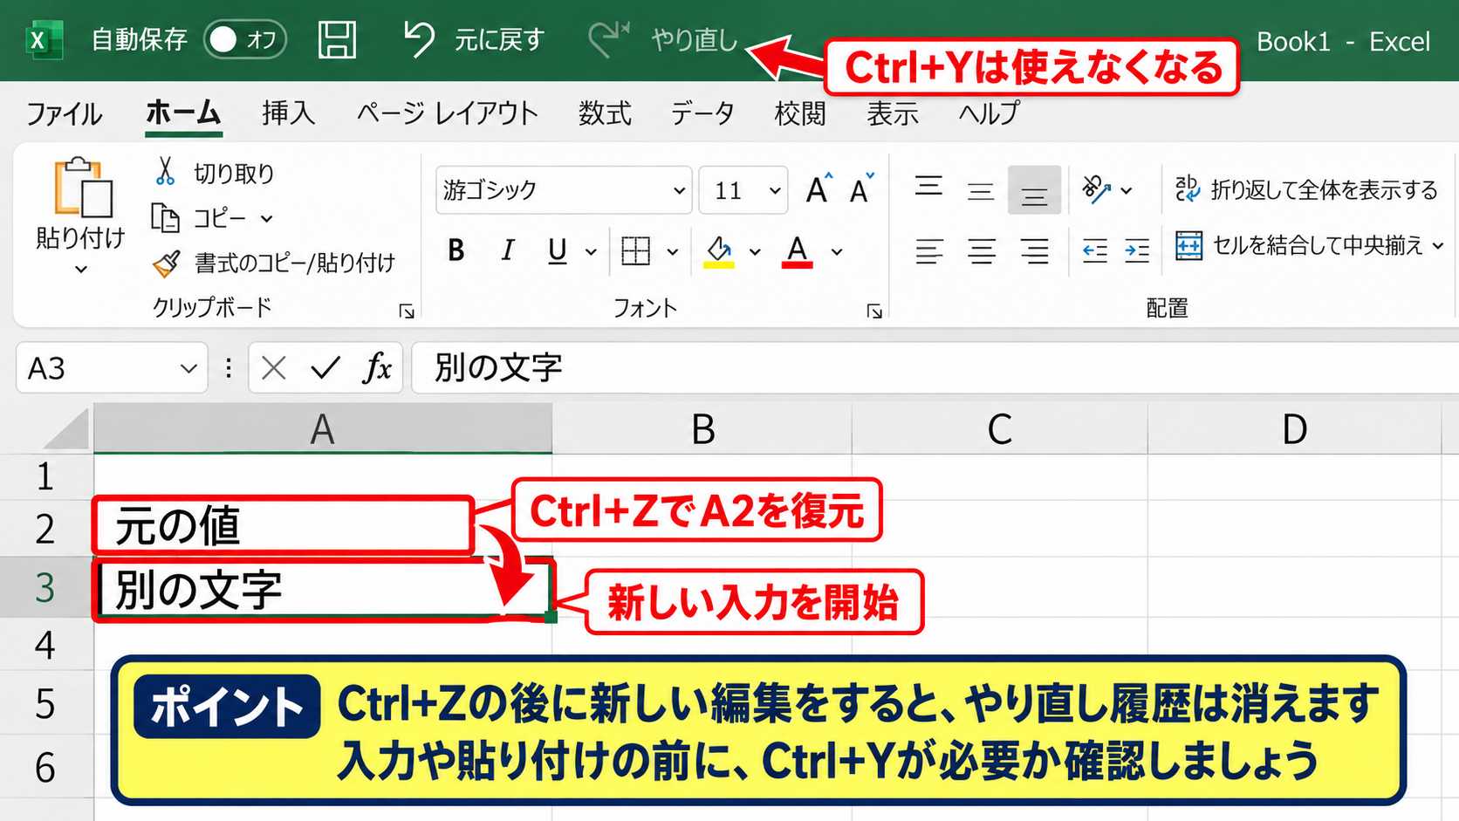The image size is (1459, 821).
Task: Switch to the データ tab
Action: coord(702,113)
